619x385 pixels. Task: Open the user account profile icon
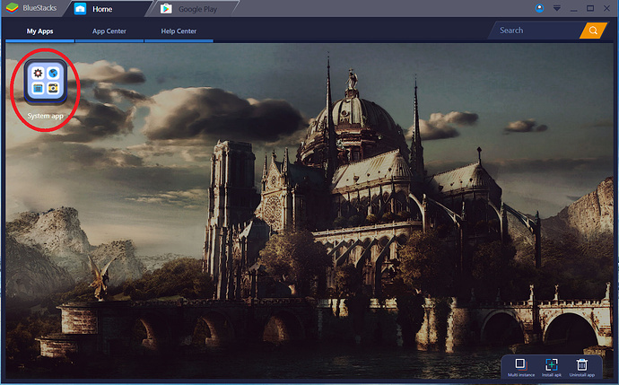pyautogui.click(x=539, y=8)
